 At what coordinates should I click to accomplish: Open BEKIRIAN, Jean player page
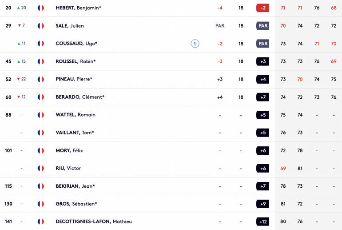[x=75, y=186]
